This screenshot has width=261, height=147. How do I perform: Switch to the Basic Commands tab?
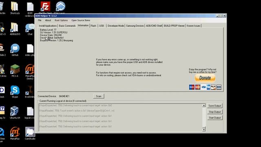point(67,26)
